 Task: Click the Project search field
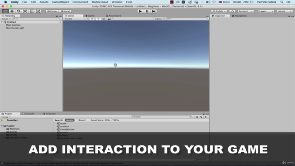pos(162,117)
